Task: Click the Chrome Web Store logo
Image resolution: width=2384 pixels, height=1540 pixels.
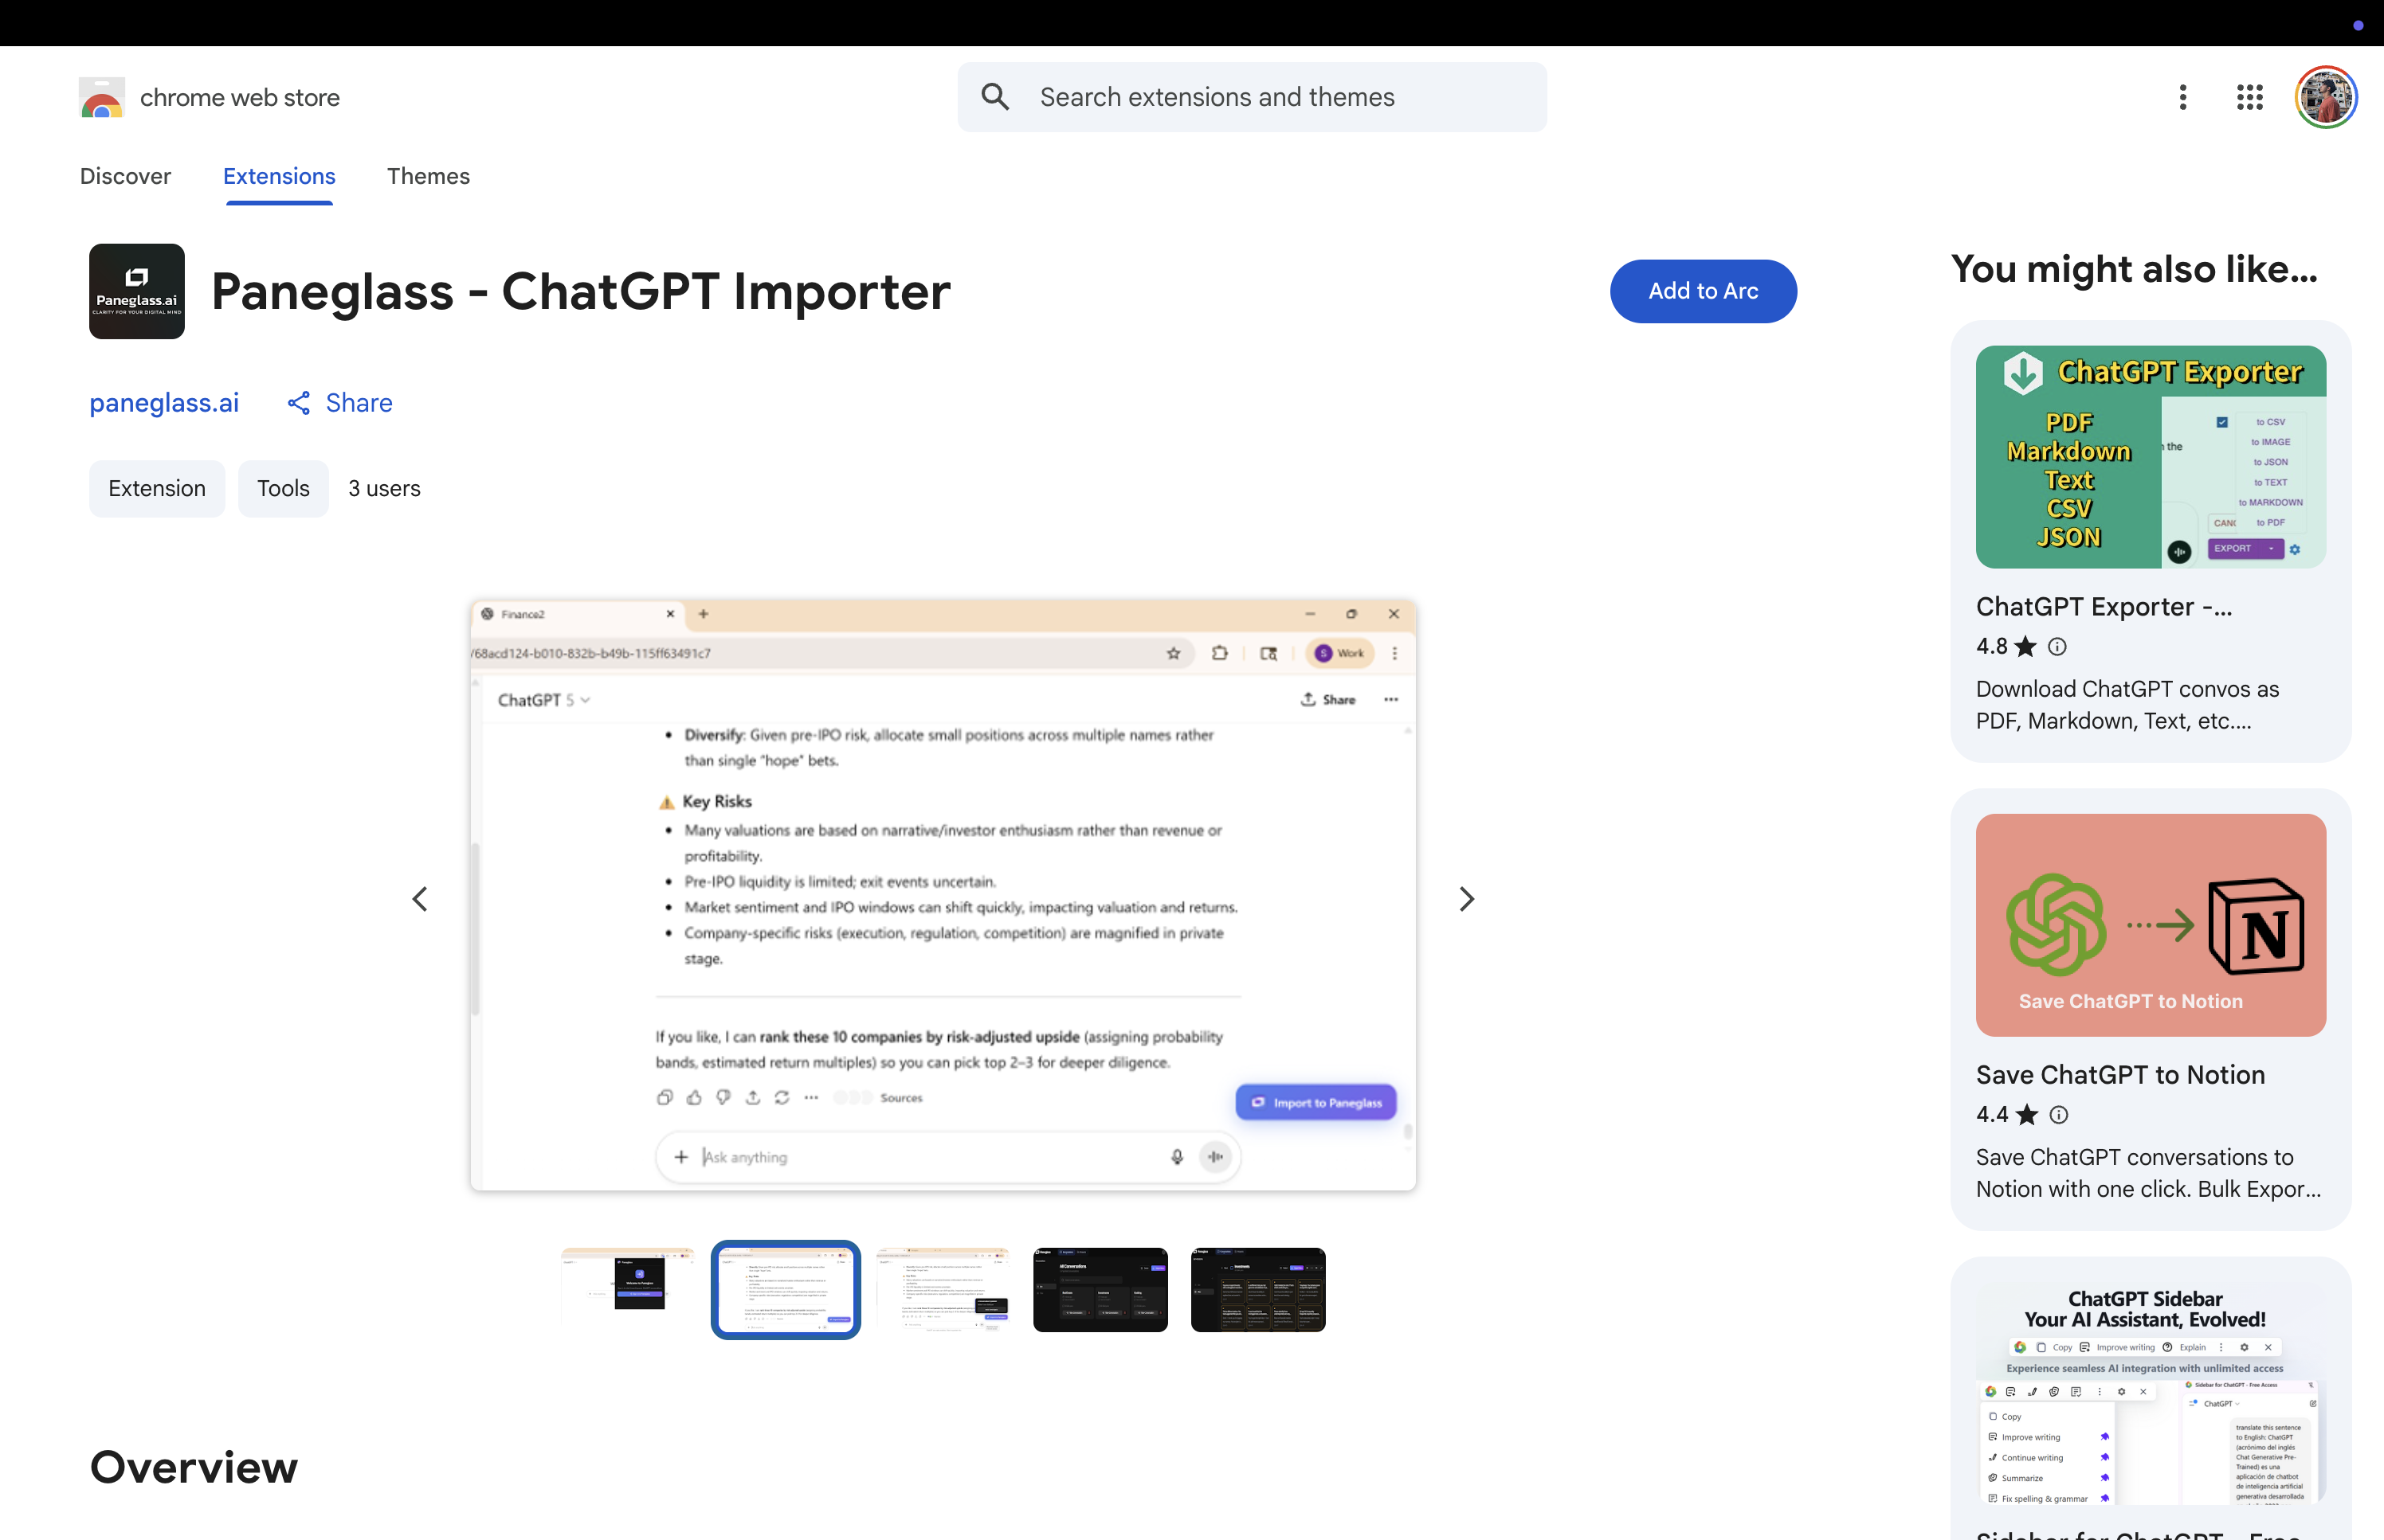Action: click(101, 97)
